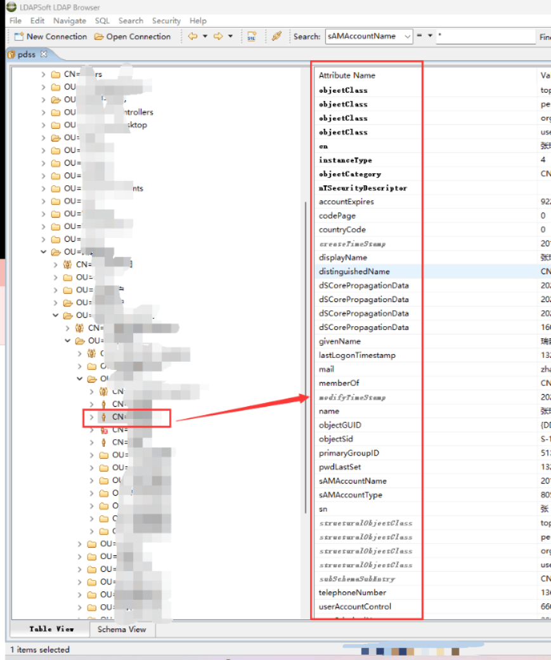Open the equals operator dropdown
Image resolution: width=551 pixels, height=660 pixels.
(430, 37)
